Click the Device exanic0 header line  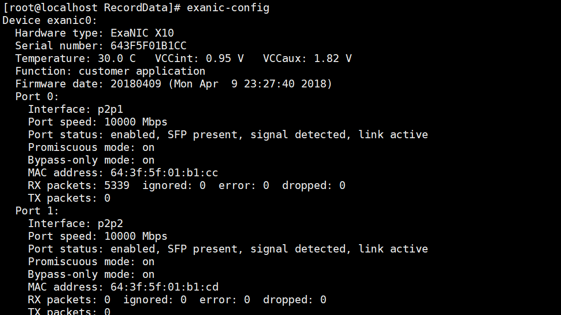50,21
